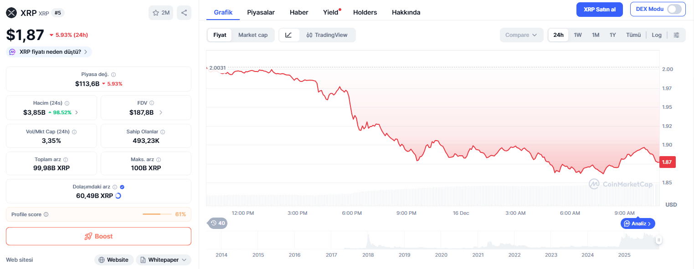Screen dimensions: 694x269
Task: Open the Hakkında tab
Action: pyautogui.click(x=406, y=12)
